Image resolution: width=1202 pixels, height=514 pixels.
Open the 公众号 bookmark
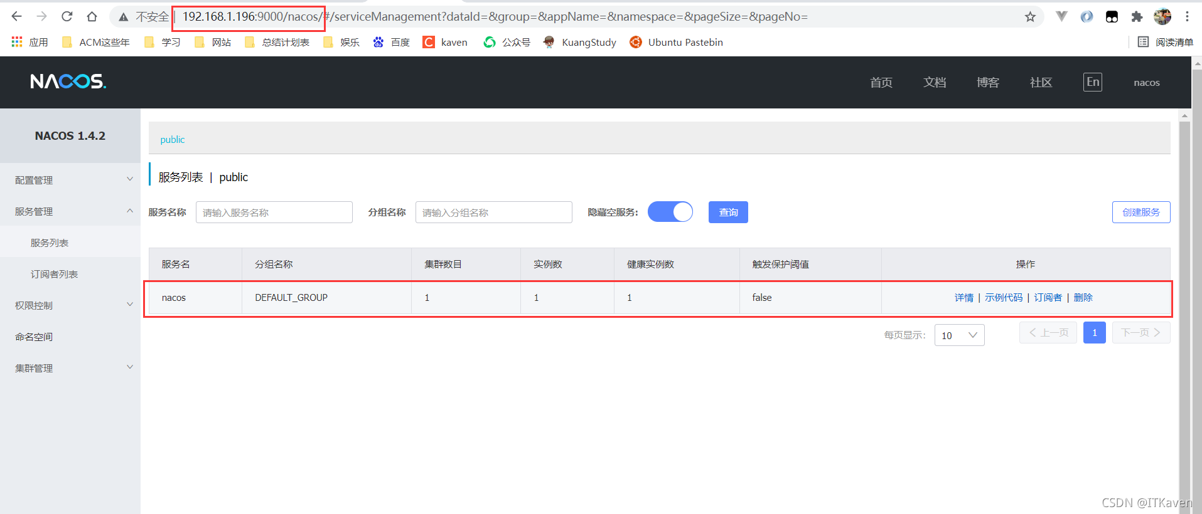coord(507,42)
